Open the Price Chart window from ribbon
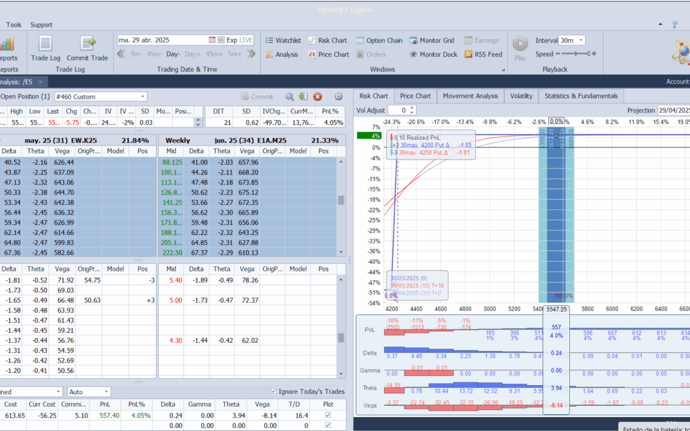690x431 pixels. pos(328,54)
